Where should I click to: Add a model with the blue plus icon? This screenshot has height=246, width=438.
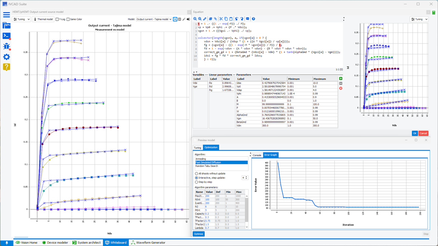(x=175, y=19)
